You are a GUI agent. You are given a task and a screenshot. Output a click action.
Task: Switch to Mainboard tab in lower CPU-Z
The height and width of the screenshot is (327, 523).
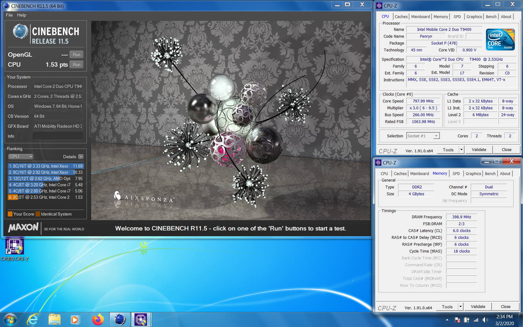click(419, 174)
